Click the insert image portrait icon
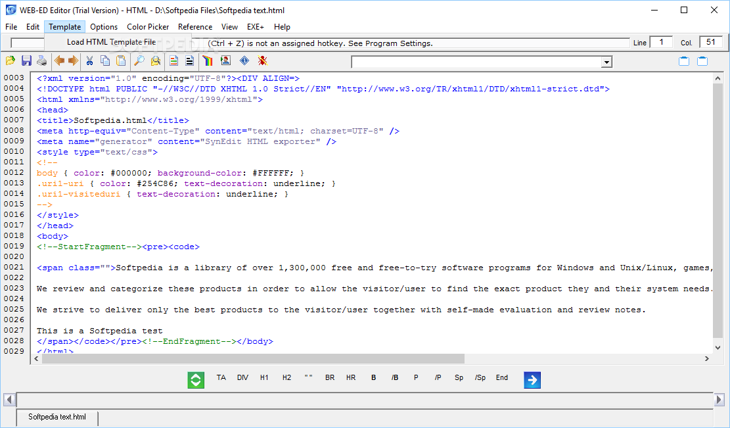The image size is (730, 428). 226,60
